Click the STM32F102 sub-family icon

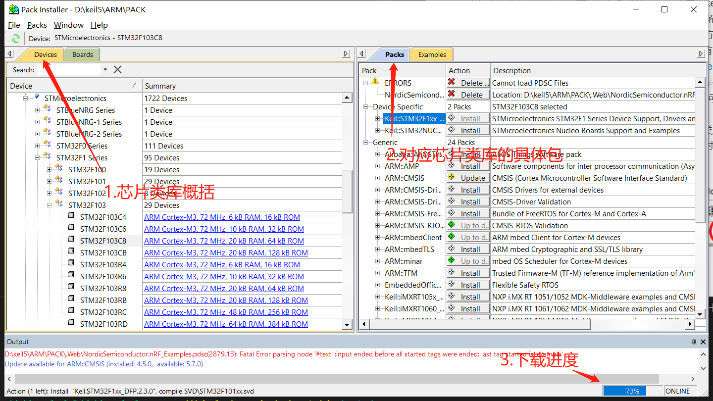[x=59, y=192]
